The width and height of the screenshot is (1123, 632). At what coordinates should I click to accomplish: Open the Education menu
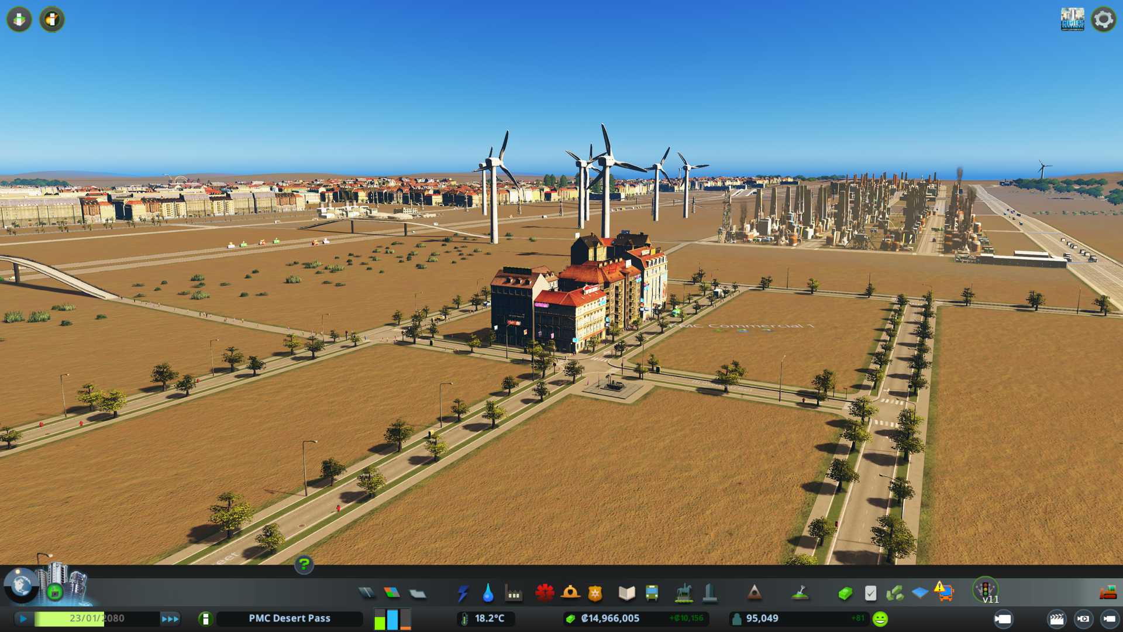pos(626,593)
